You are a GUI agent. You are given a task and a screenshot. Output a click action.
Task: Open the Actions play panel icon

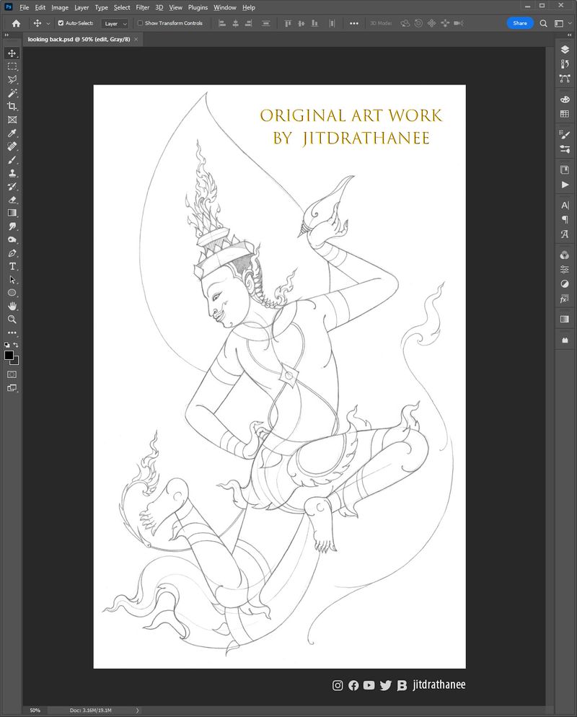(x=565, y=184)
